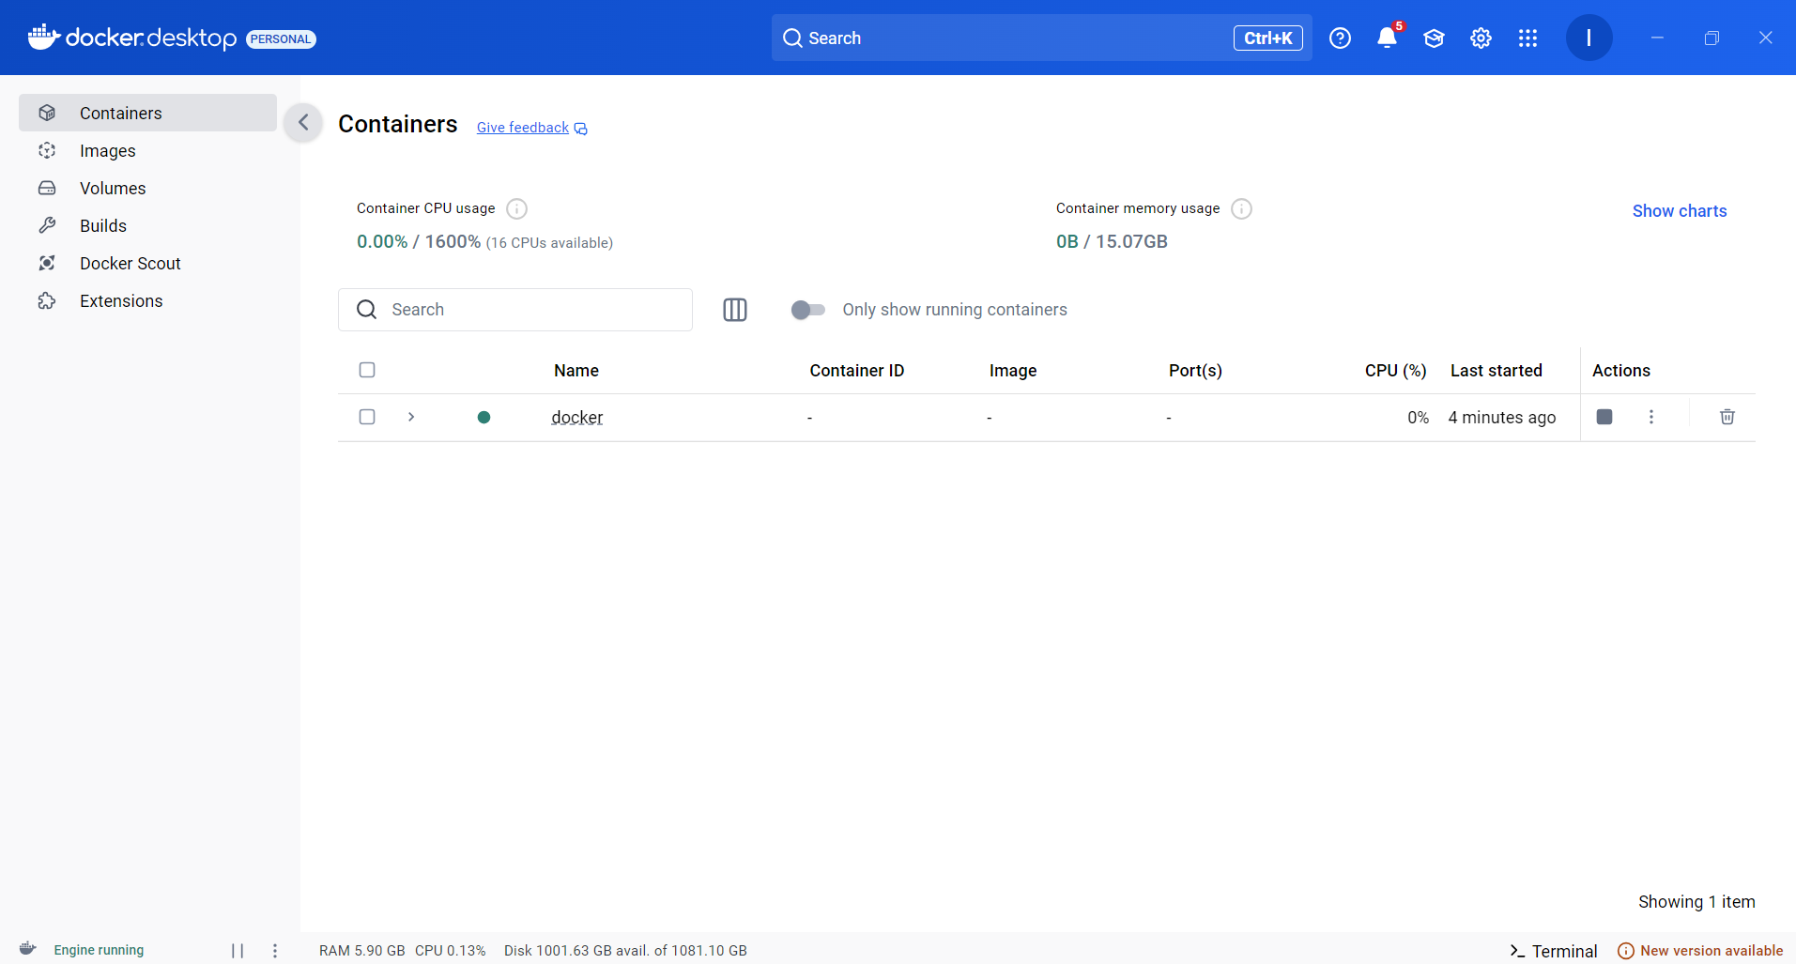The height and width of the screenshot is (964, 1796).
Task: Click the Volumes drive icon in sidebar
Action: point(47,188)
